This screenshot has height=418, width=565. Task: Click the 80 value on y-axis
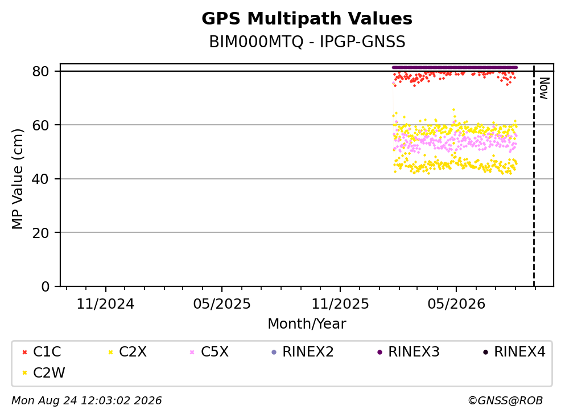pyautogui.click(x=40, y=71)
